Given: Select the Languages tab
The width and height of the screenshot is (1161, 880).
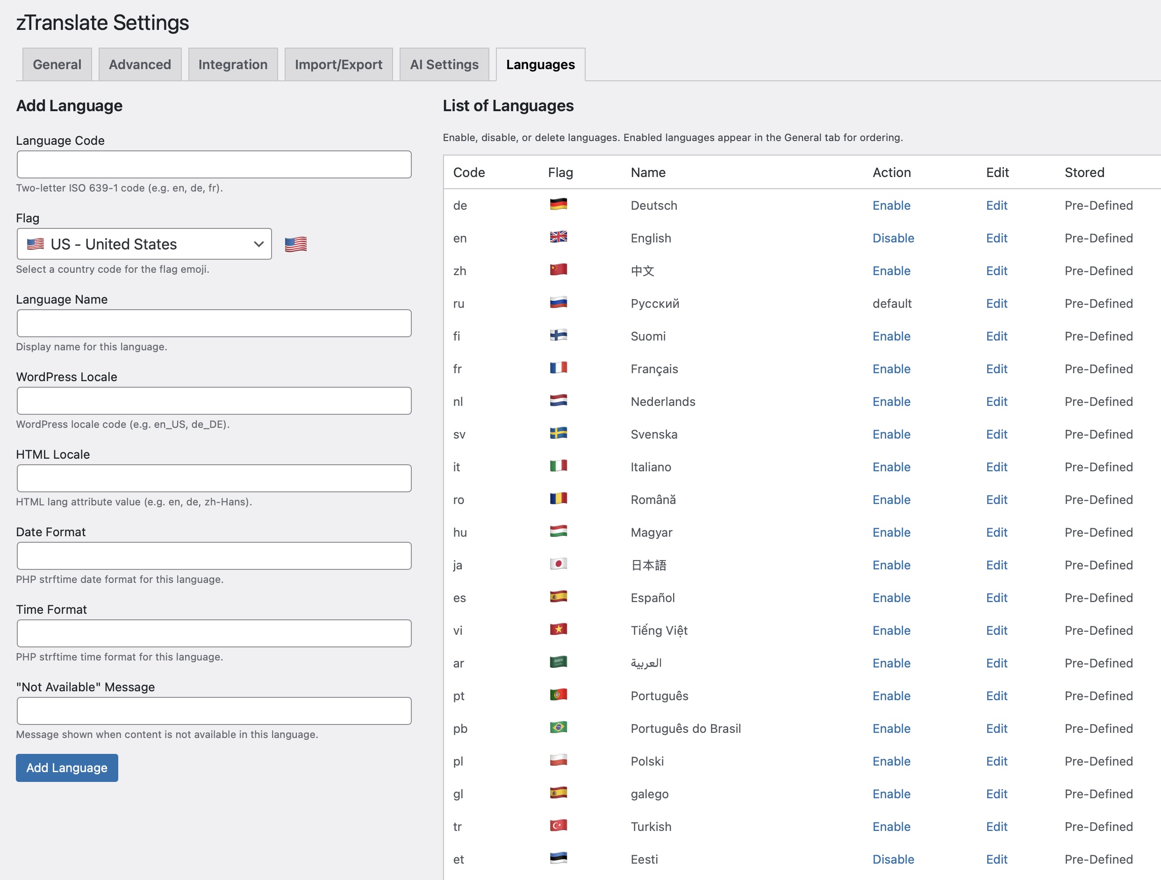Looking at the screenshot, I should [540, 64].
